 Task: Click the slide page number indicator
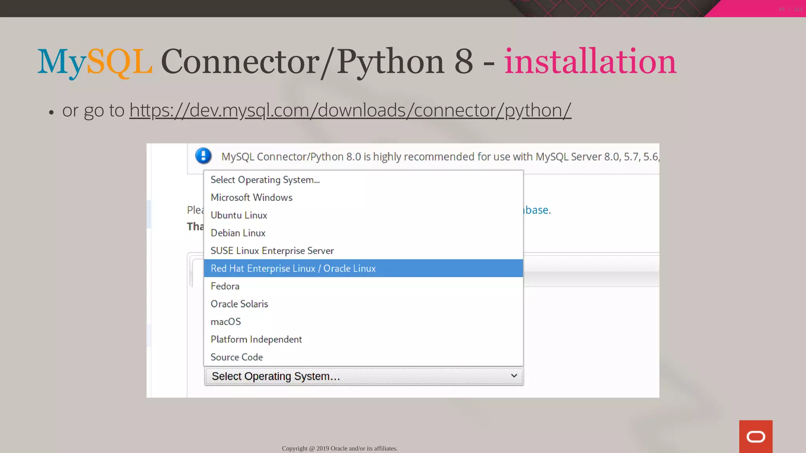click(790, 9)
